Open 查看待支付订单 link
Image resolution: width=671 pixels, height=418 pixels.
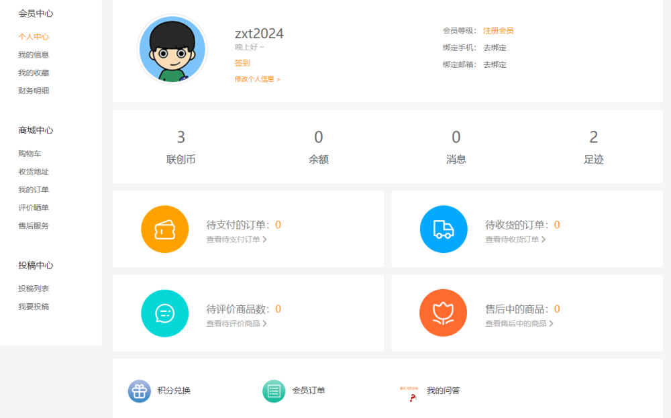[237, 240]
